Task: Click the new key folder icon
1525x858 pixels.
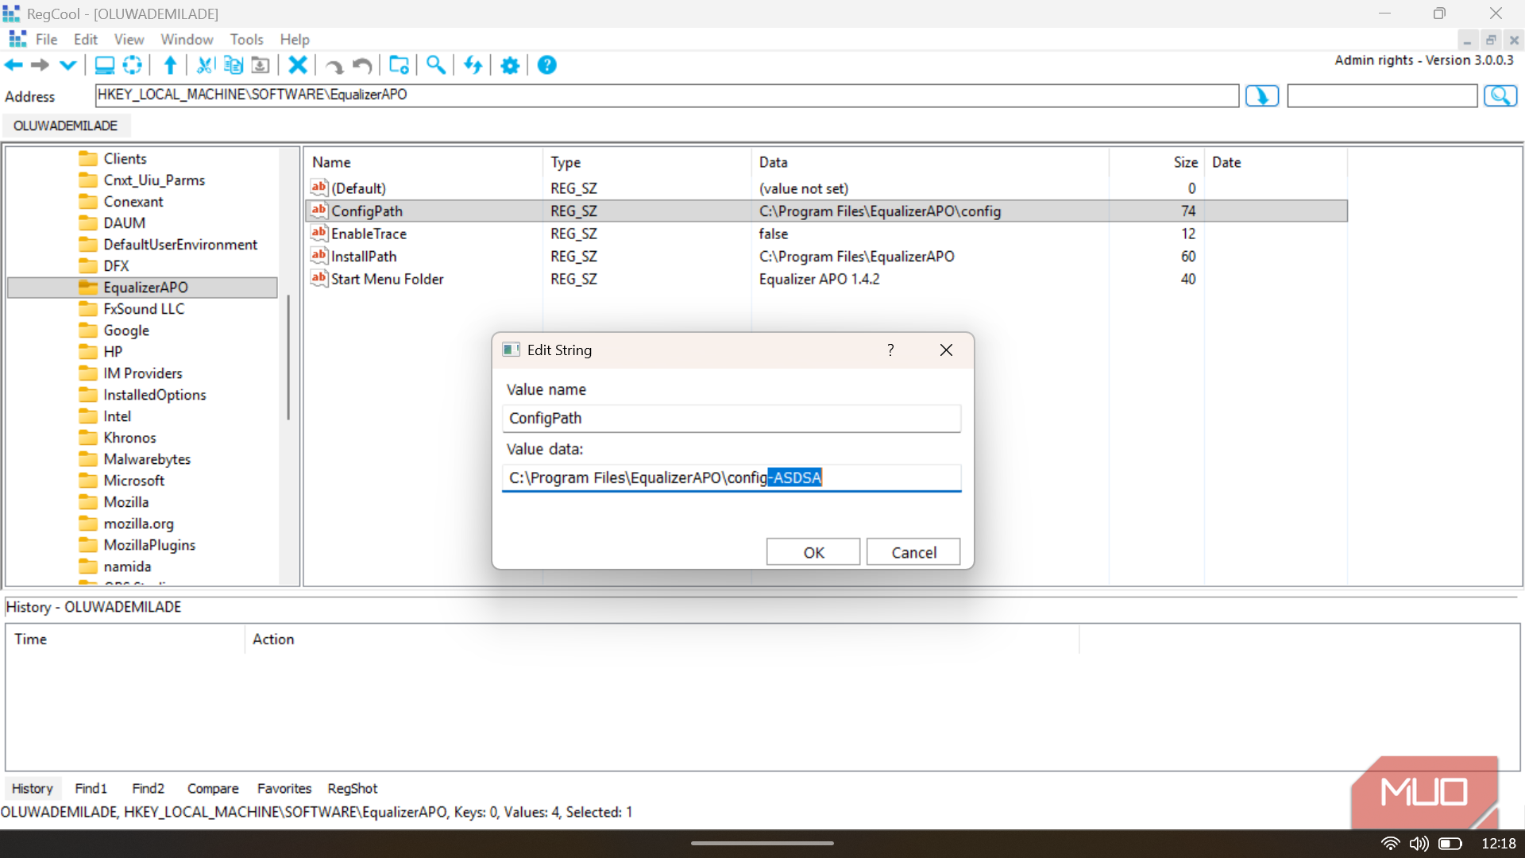Action: (399, 65)
